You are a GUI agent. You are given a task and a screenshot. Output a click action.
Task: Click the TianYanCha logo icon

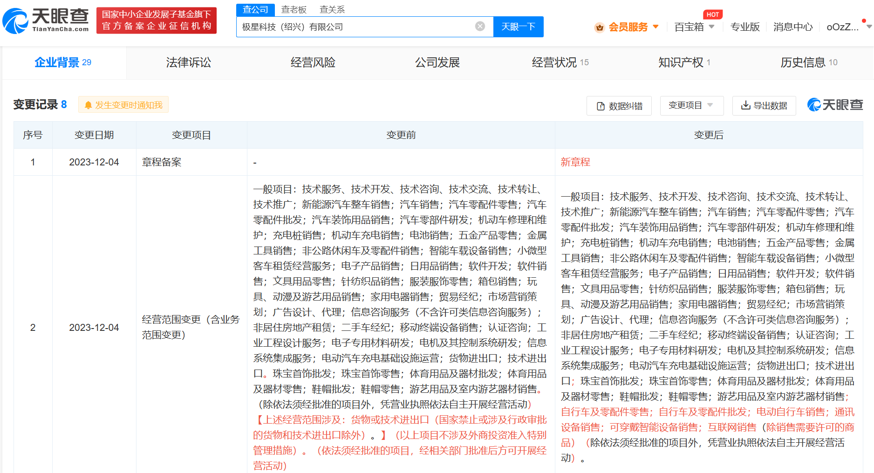coord(16,21)
